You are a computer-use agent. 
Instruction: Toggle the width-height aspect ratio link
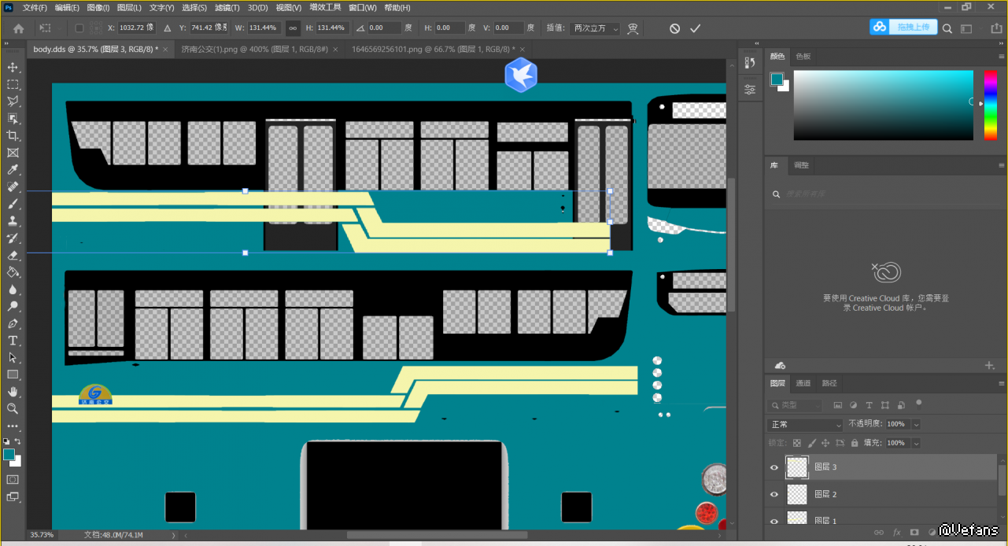[293, 28]
